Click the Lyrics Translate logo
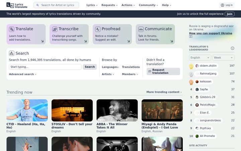This screenshot has width=241, height=151. pyautogui.click(x=17, y=5)
